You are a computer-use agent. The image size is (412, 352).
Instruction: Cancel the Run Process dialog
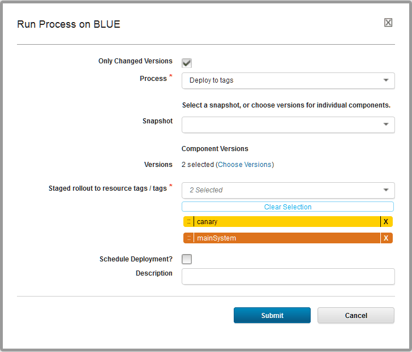coord(356,315)
